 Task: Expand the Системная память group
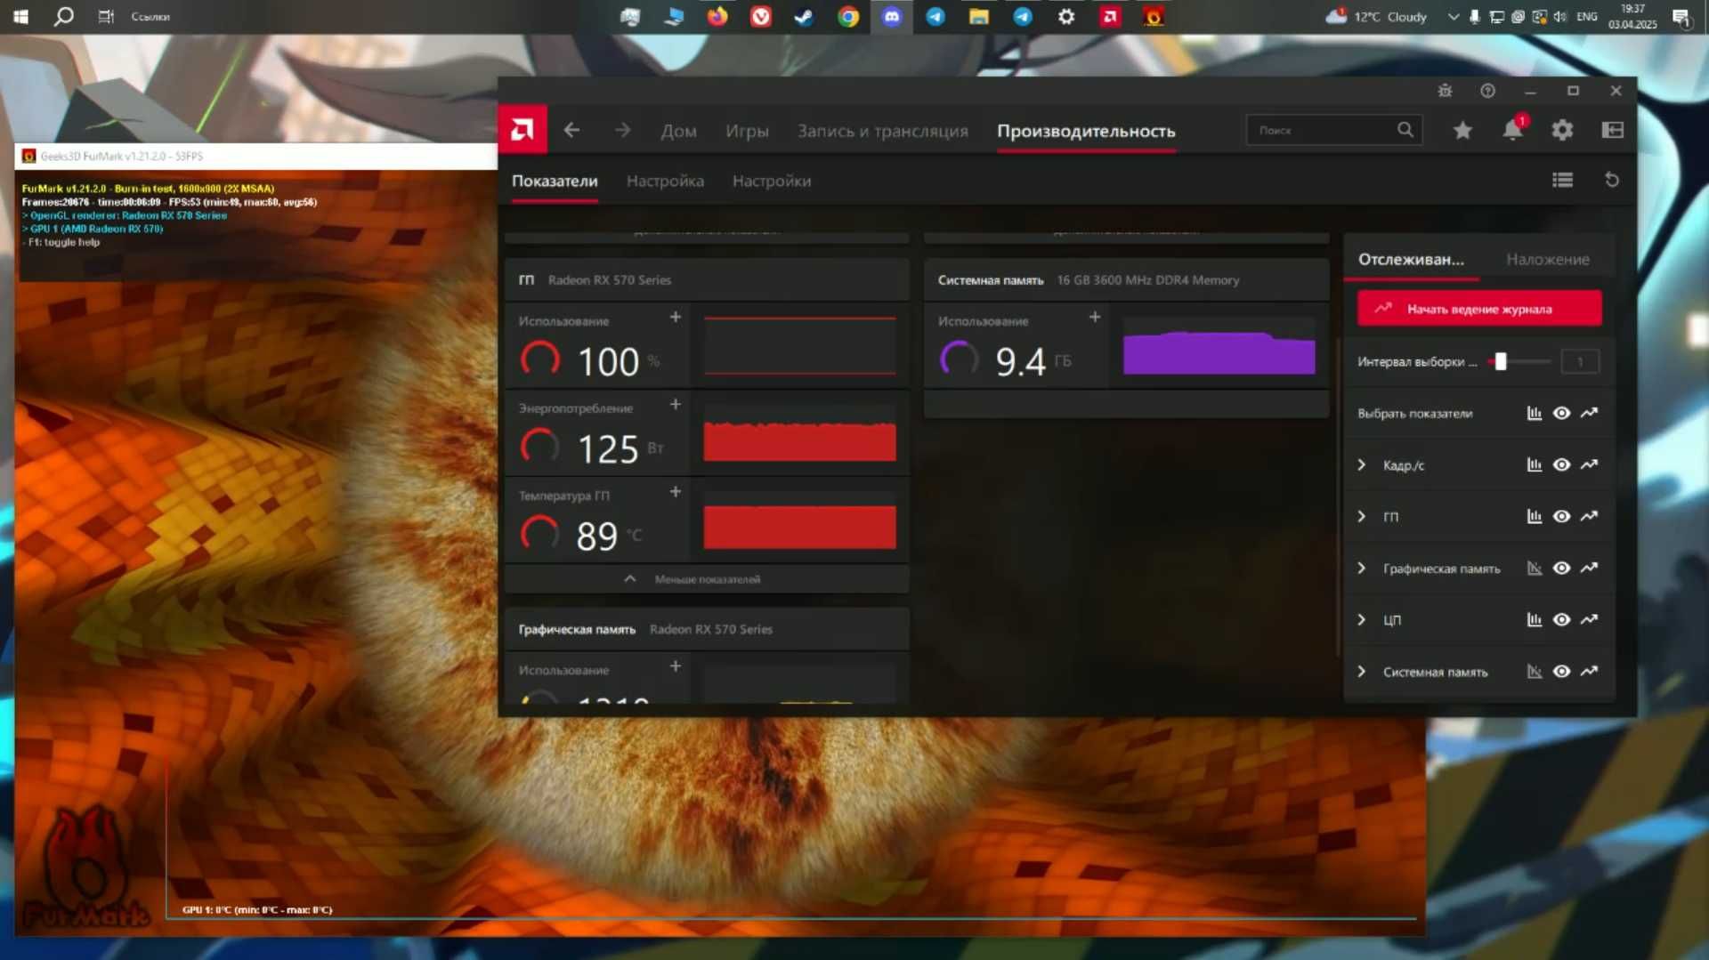point(1361,671)
